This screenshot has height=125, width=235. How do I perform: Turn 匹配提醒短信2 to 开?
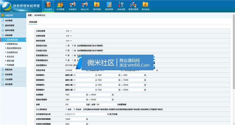click(x=66, y=60)
